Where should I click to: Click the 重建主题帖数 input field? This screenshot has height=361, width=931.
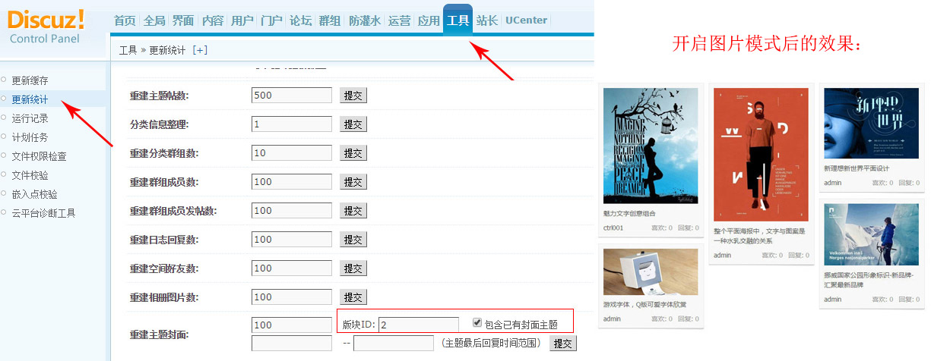click(x=292, y=95)
